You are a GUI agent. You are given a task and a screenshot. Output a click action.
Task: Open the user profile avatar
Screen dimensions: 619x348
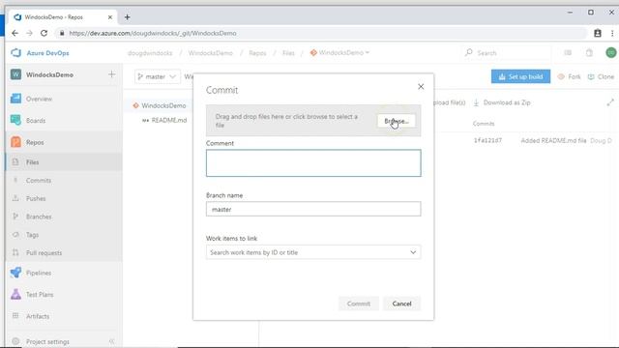click(611, 52)
